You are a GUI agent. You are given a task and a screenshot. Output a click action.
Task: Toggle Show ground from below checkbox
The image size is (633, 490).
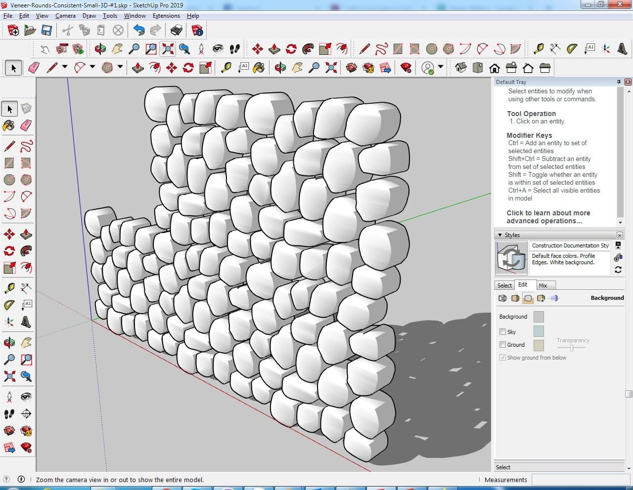coord(502,358)
